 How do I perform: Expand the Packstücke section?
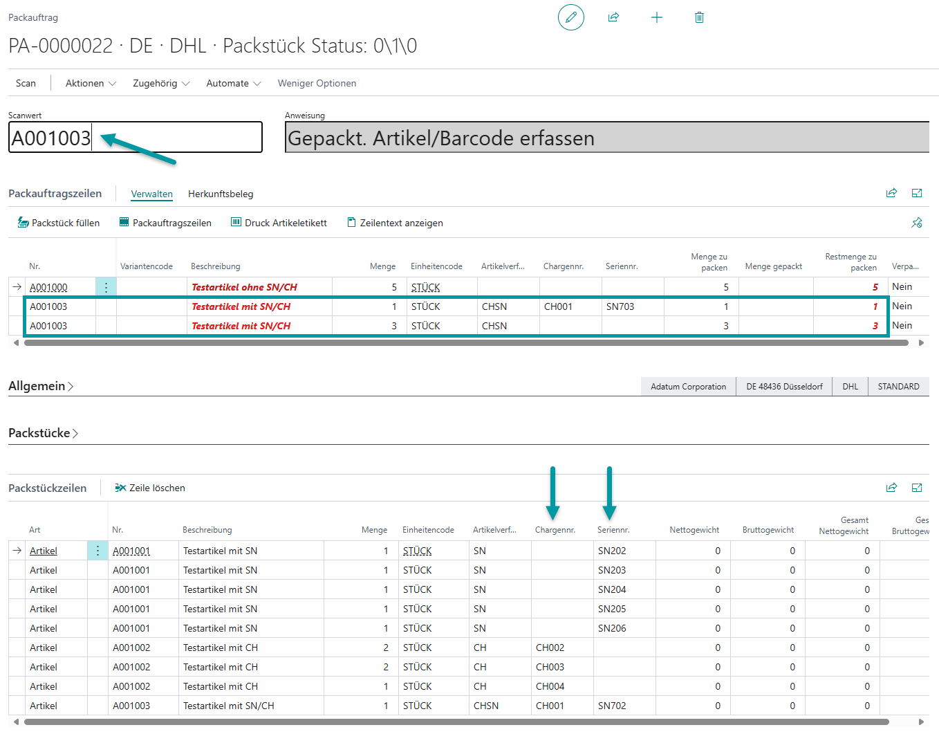pos(43,433)
